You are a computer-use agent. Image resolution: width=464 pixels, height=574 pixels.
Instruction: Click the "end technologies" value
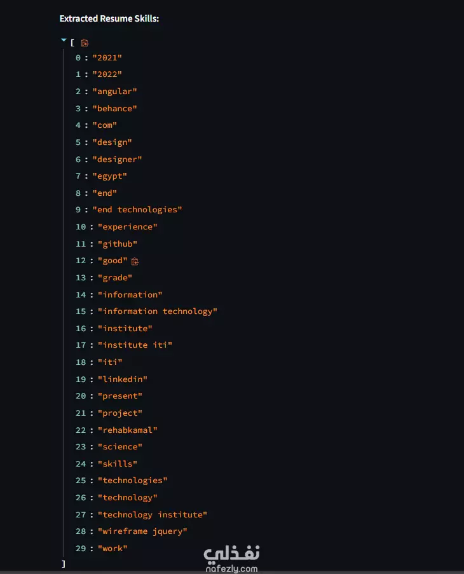click(137, 210)
